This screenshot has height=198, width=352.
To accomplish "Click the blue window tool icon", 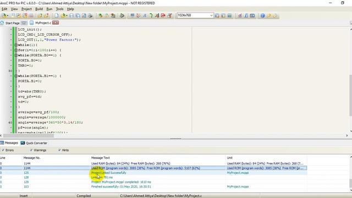I will tap(252, 15).
